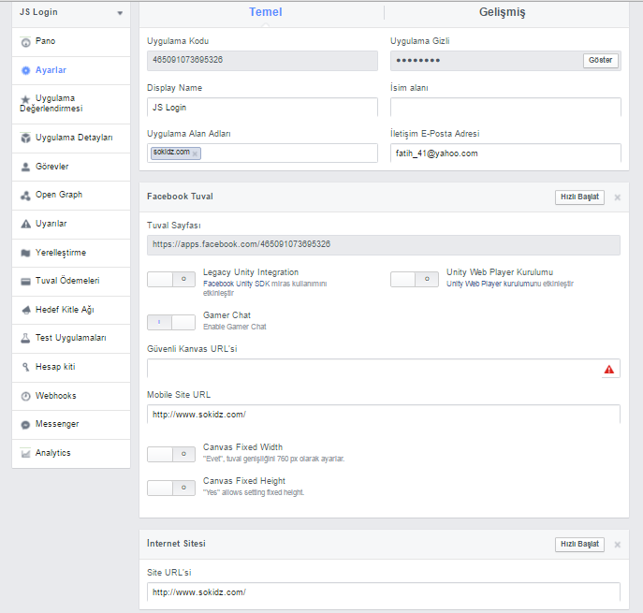Toggle Canvas Fixed Height switch
The image size is (643, 613).
171,488
